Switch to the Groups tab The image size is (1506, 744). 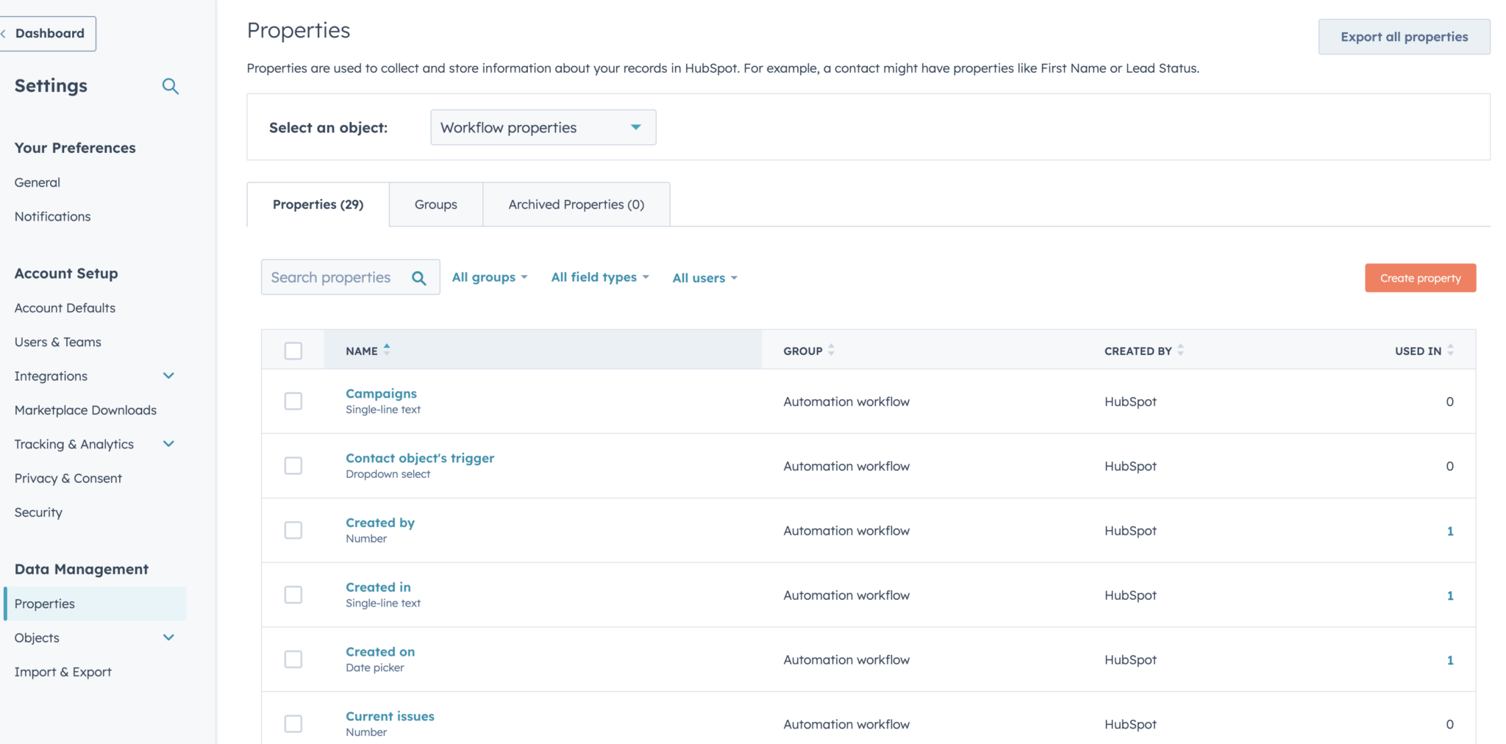(435, 204)
